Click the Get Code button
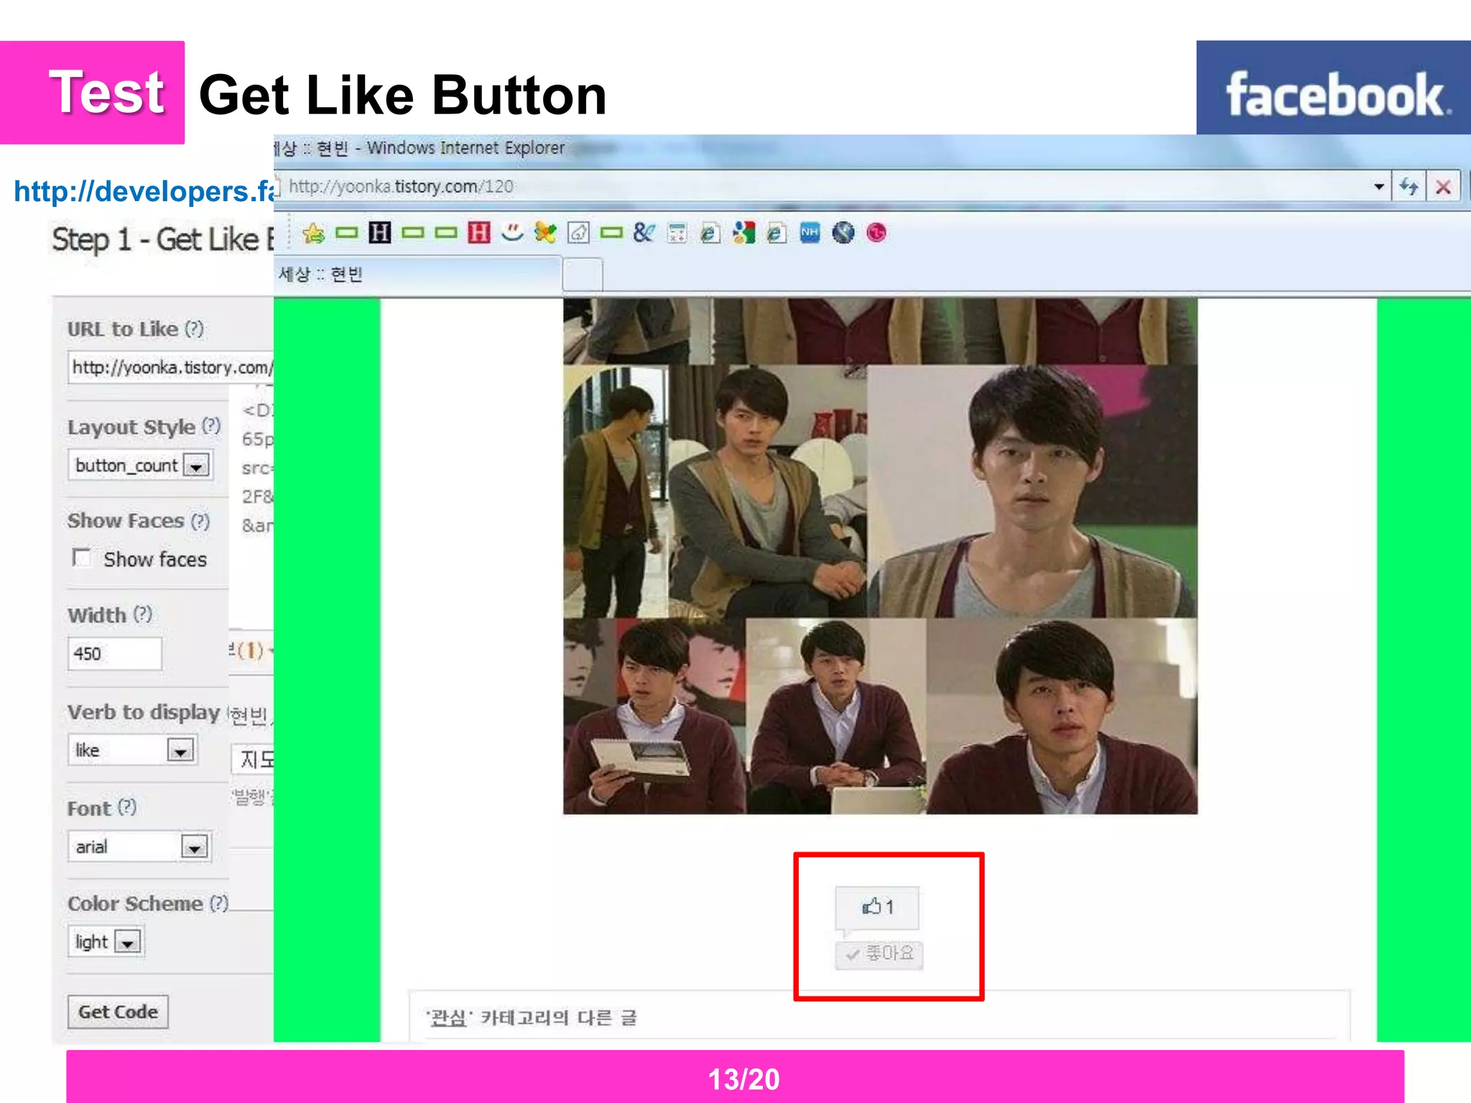 [x=119, y=1012]
